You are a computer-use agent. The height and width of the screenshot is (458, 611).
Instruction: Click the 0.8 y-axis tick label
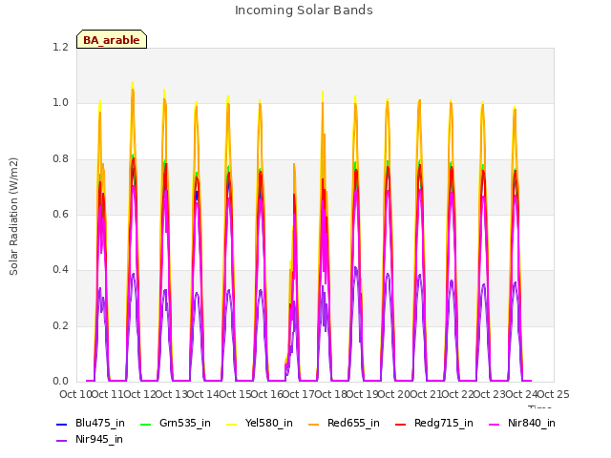click(x=60, y=159)
